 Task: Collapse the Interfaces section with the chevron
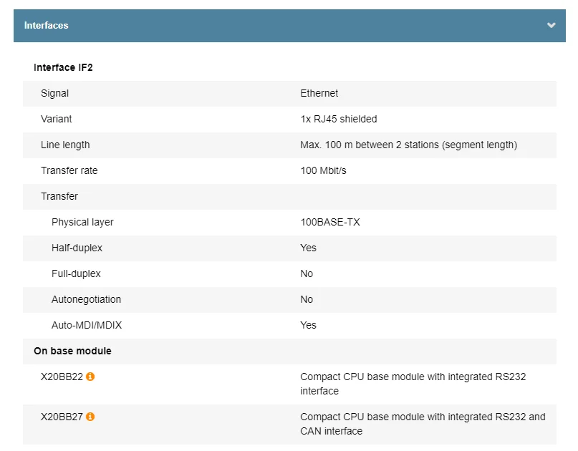click(551, 25)
